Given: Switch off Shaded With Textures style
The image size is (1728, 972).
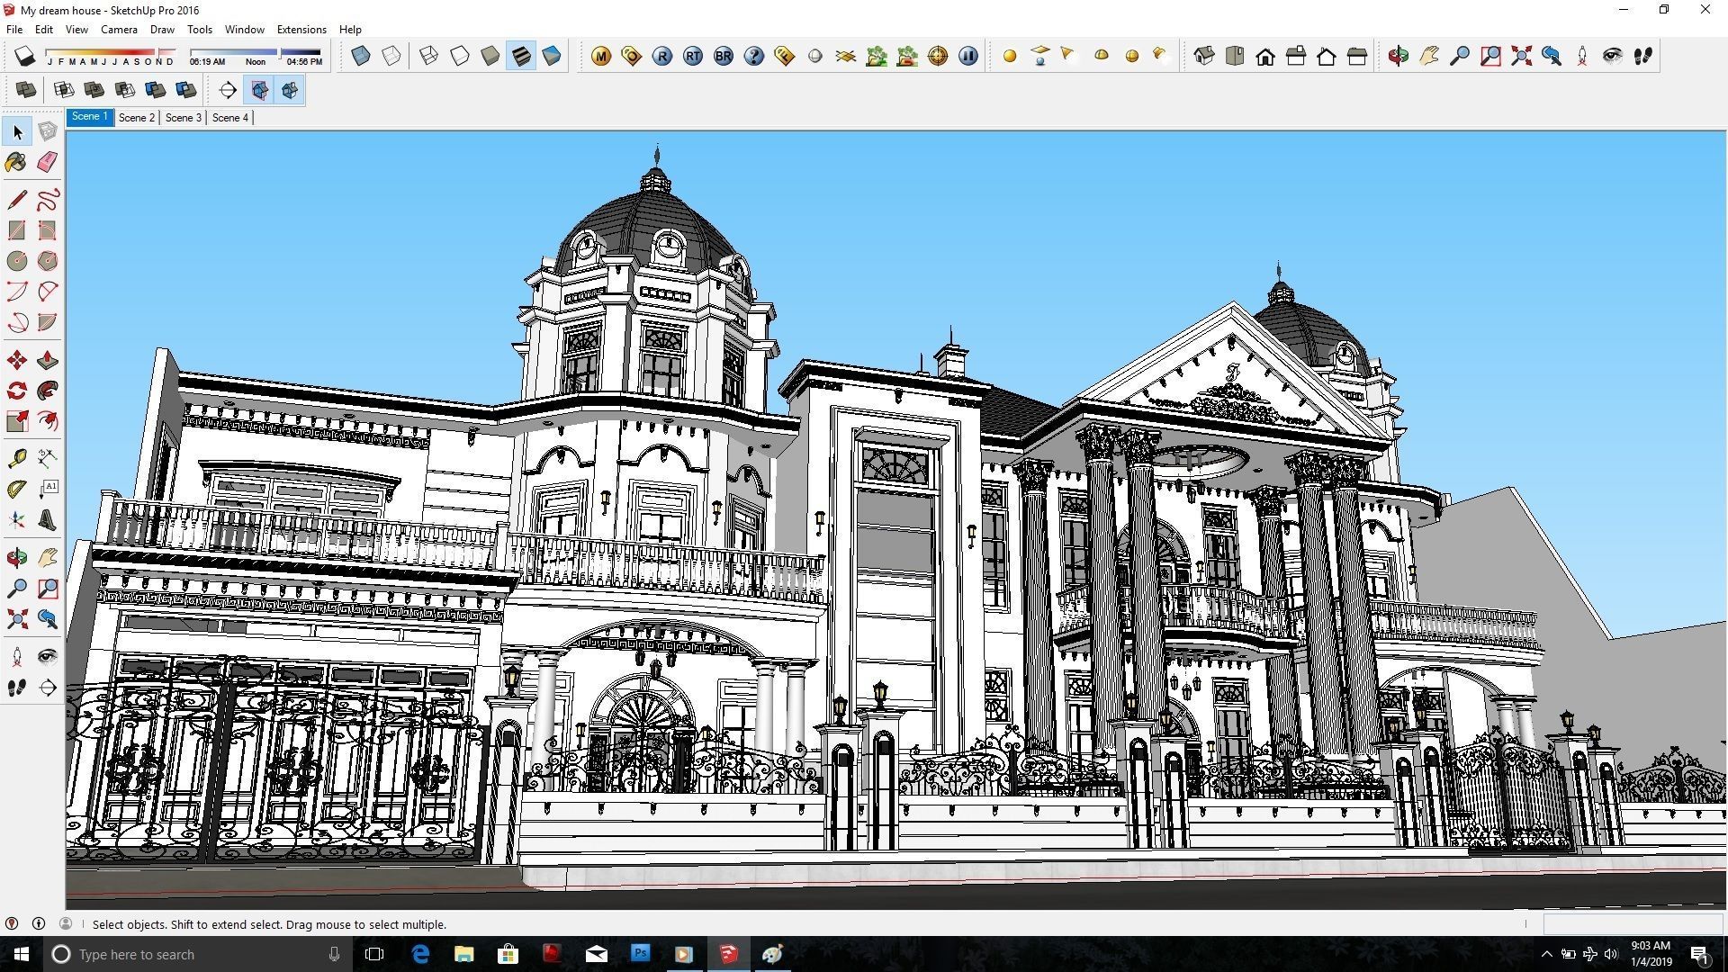Looking at the screenshot, I should [521, 56].
